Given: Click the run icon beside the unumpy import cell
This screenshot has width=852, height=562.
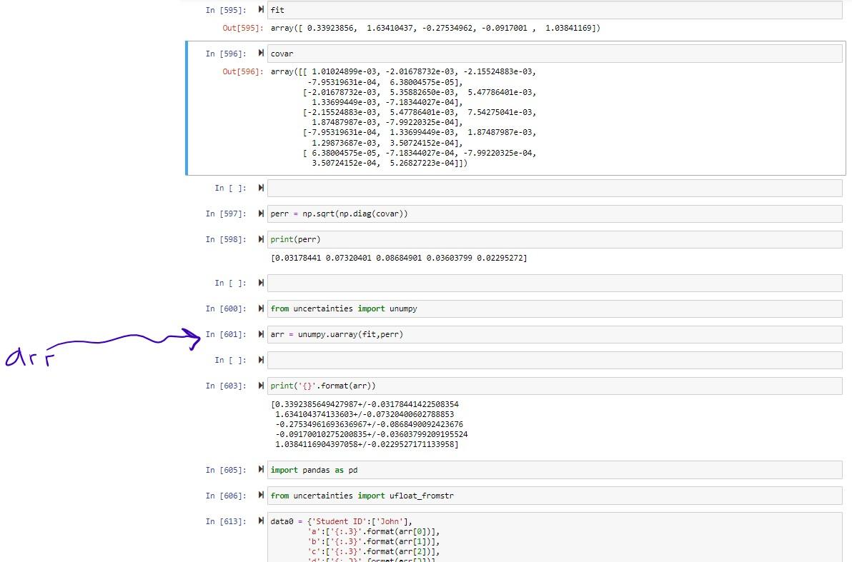Looking at the screenshot, I should 261,308.
